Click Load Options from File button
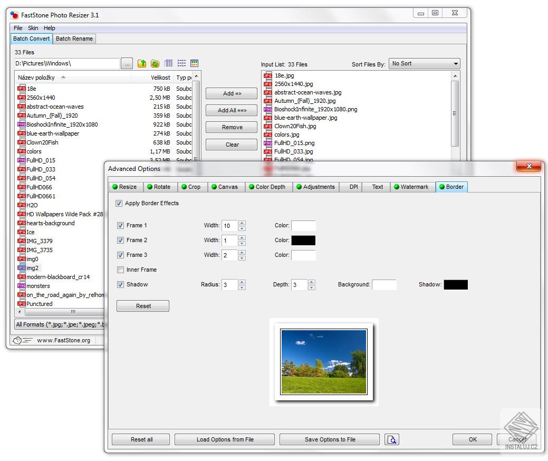 point(225,439)
